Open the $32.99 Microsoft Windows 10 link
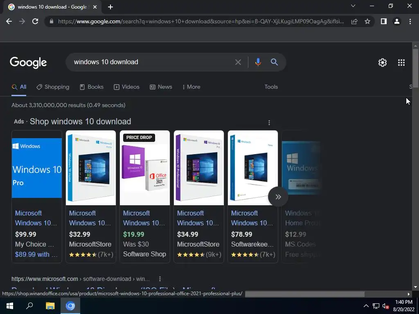419x314 pixels. (x=90, y=218)
